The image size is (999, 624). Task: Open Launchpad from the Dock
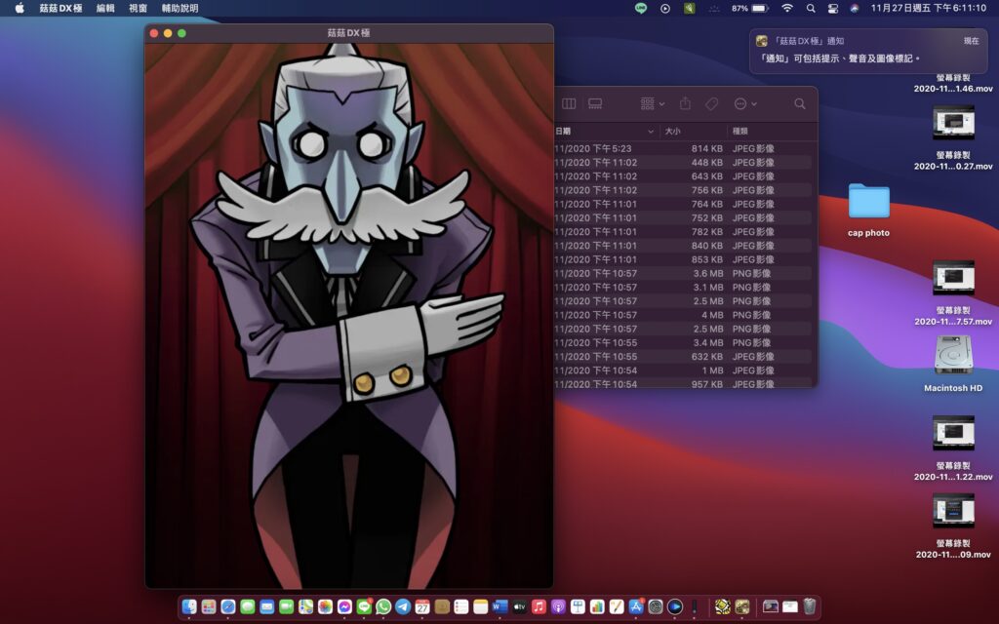pos(209,606)
